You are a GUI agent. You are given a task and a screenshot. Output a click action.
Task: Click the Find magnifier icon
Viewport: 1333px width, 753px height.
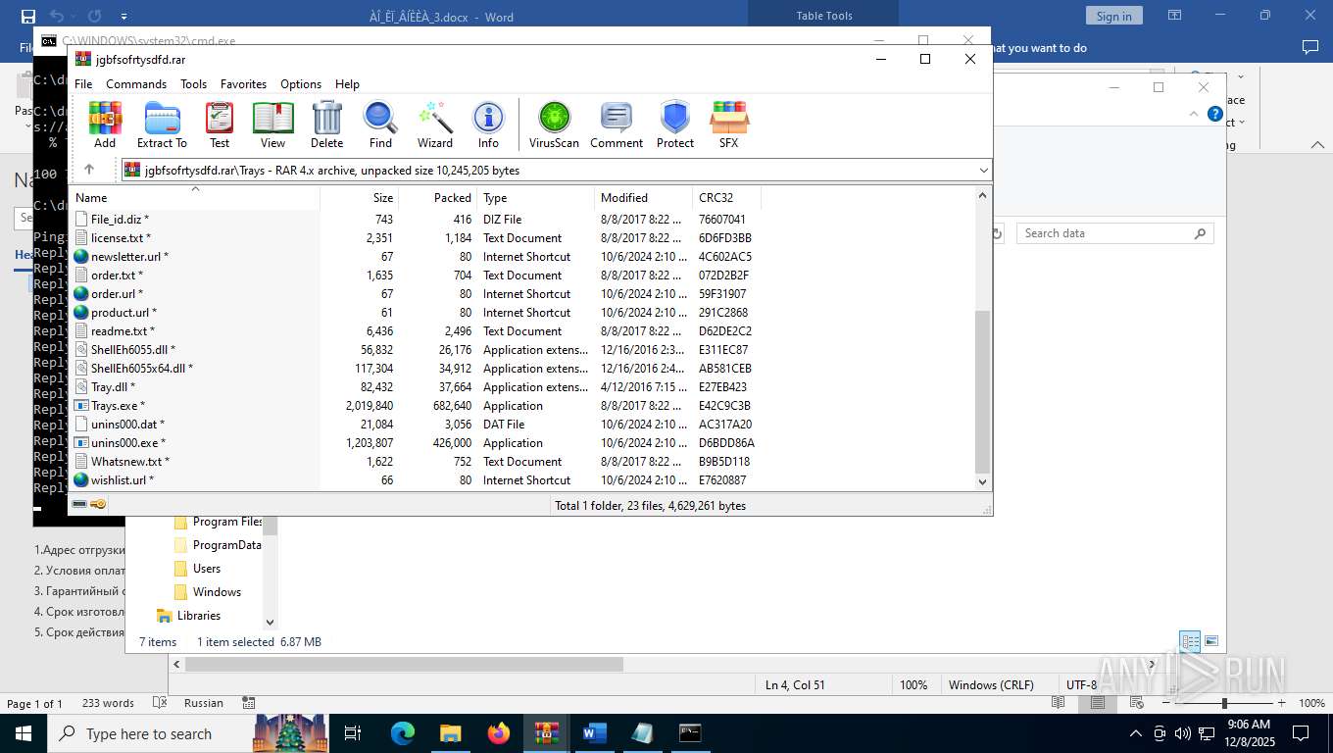[380, 125]
